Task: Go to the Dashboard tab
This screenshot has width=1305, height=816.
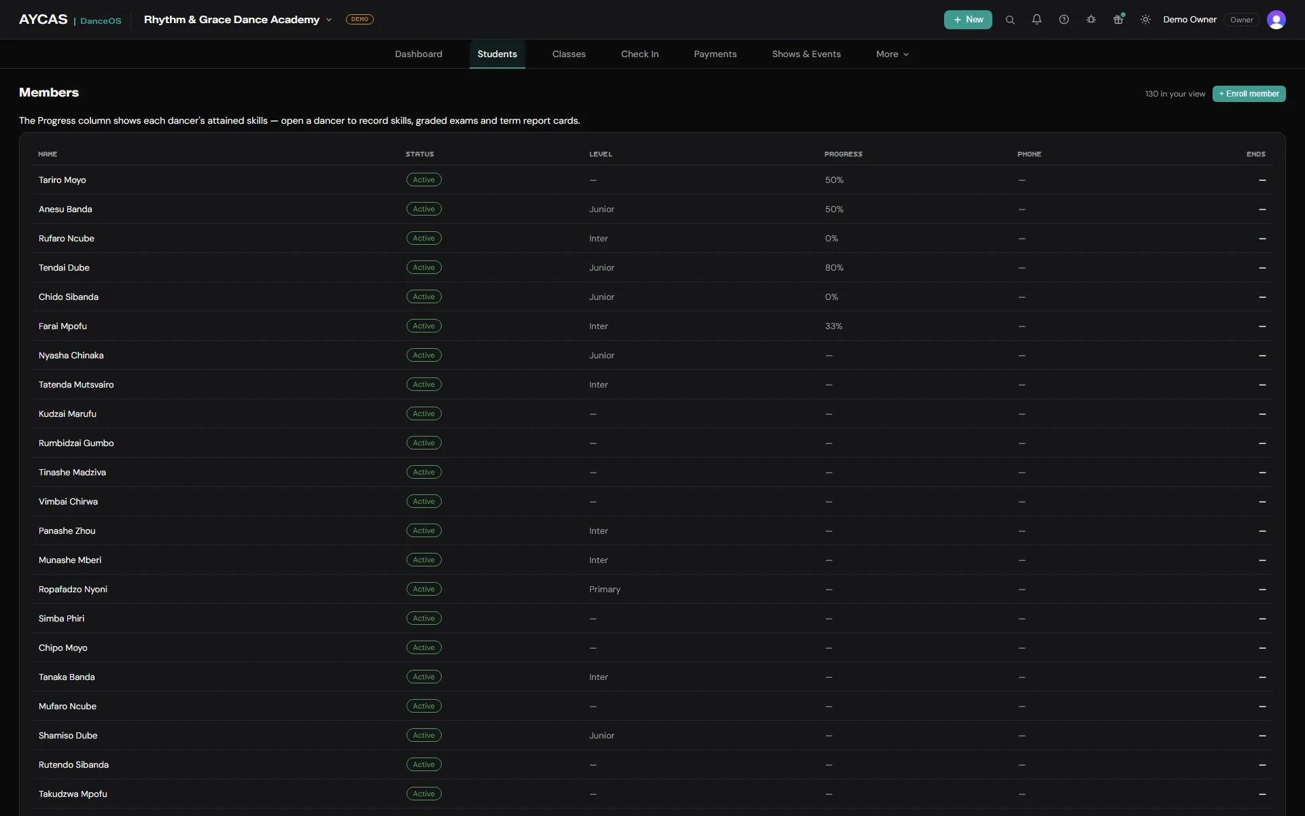Action: (419, 54)
